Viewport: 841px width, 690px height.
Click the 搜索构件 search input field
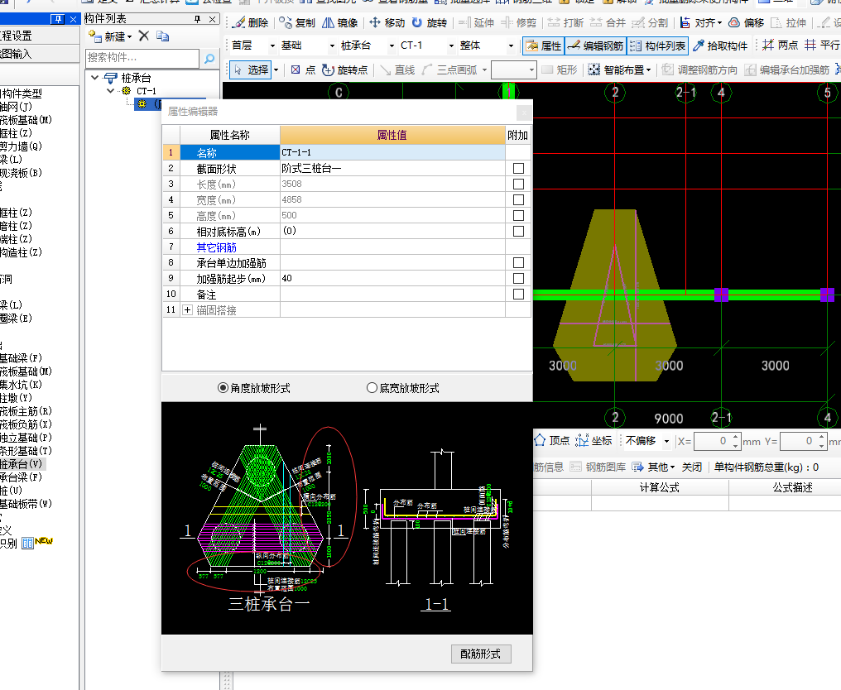point(142,58)
